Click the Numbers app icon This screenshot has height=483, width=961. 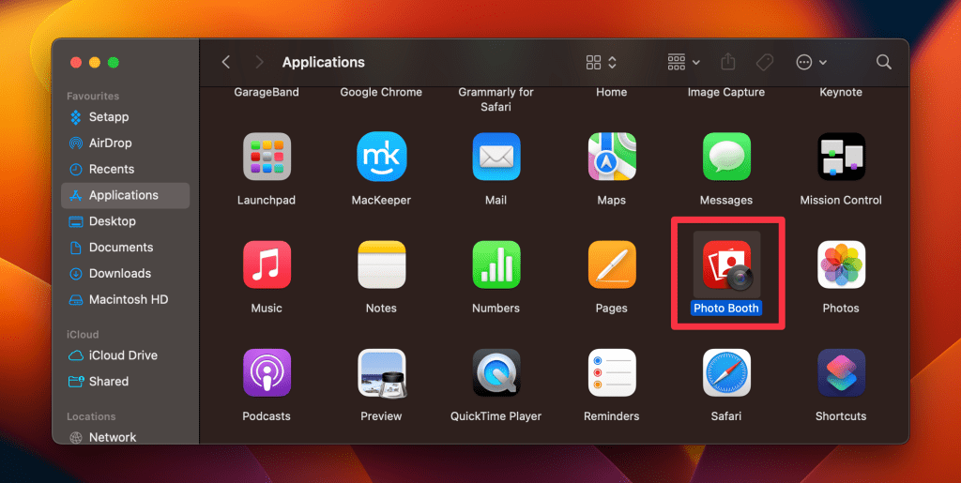pyautogui.click(x=496, y=265)
